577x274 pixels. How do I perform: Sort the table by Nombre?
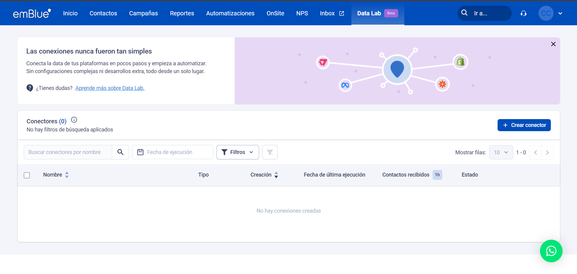coord(67,175)
